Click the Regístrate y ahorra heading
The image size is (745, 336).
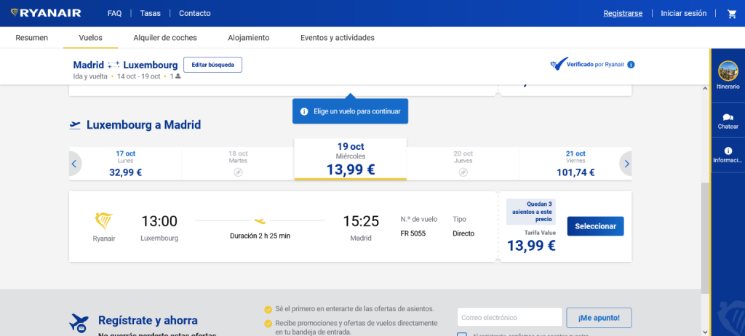pyautogui.click(x=148, y=320)
